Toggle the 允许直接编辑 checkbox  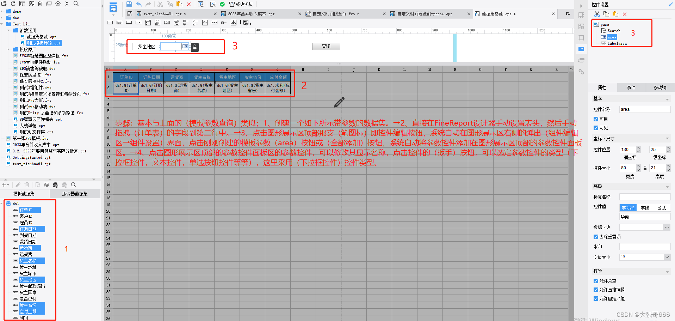[x=596, y=290]
